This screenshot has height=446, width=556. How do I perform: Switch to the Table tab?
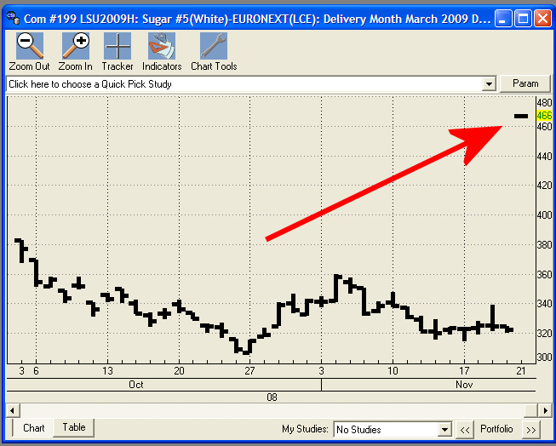pos(74,427)
